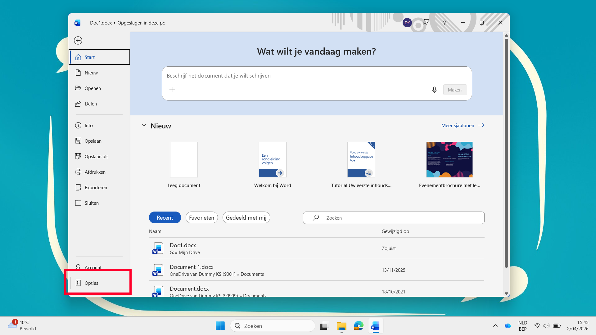Screen dimensions: 596x335
Task: Open the Evenementbrochure template thumbnail
Action: pyautogui.click(x=449, y=160)
